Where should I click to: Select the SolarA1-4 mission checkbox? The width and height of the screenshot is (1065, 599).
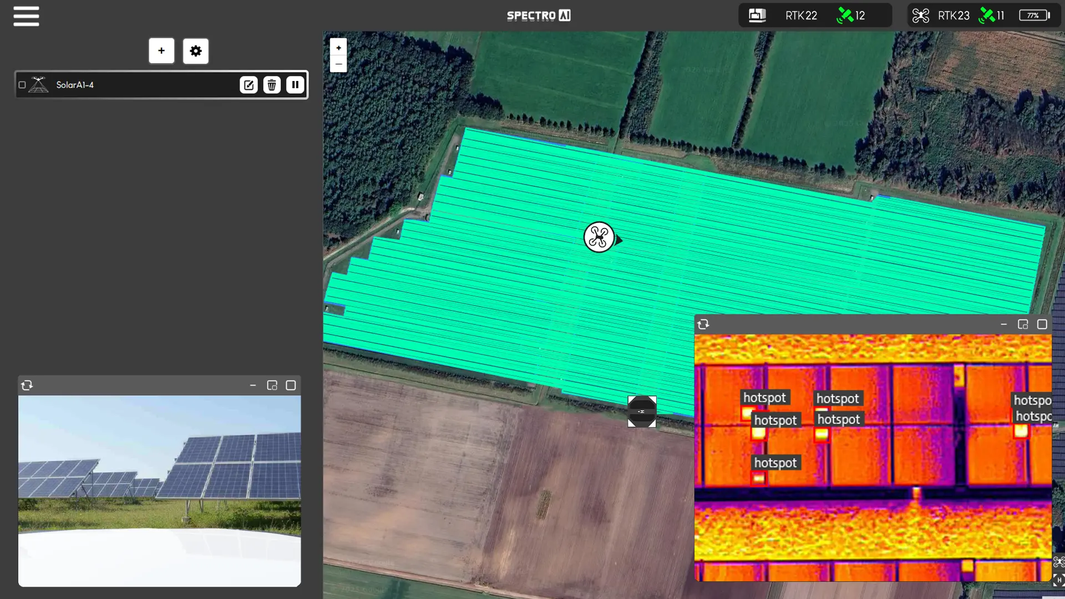click(x=22, y=85)
